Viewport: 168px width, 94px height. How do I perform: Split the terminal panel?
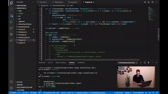[145, 63]
